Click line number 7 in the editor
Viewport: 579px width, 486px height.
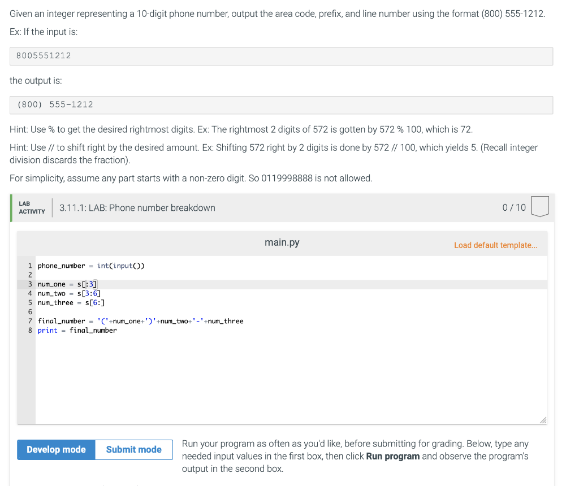tap(29, 320)
